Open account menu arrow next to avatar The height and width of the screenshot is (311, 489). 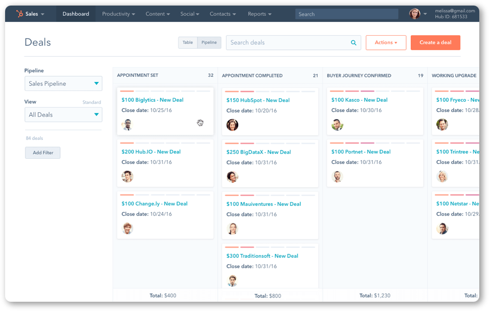click(x=425, y=14)
